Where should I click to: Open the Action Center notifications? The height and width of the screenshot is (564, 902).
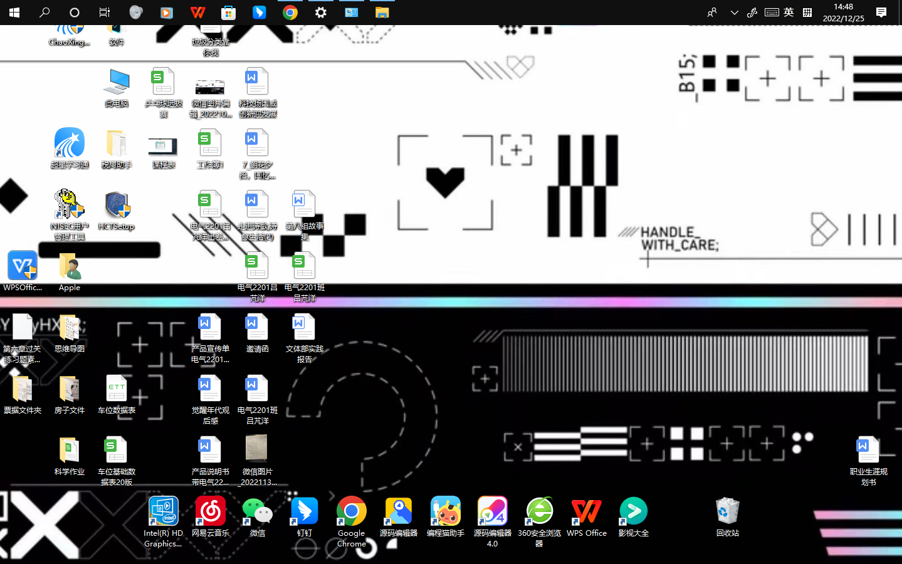[881, 13]
